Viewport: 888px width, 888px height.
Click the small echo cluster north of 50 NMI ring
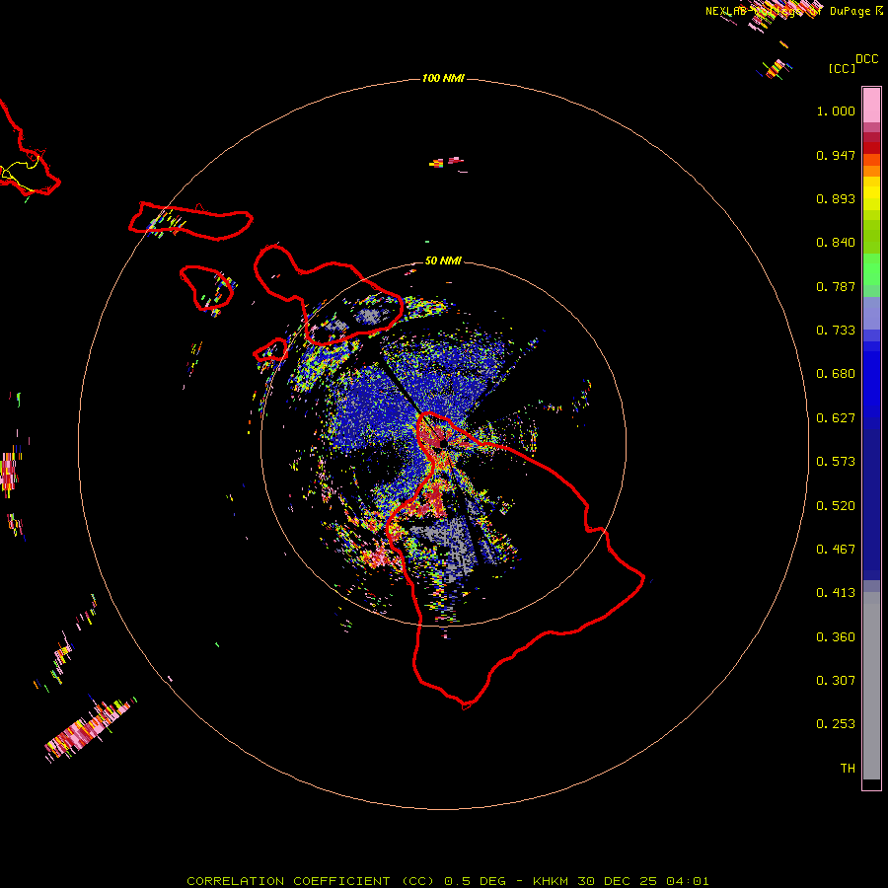[x=447, y=163]
